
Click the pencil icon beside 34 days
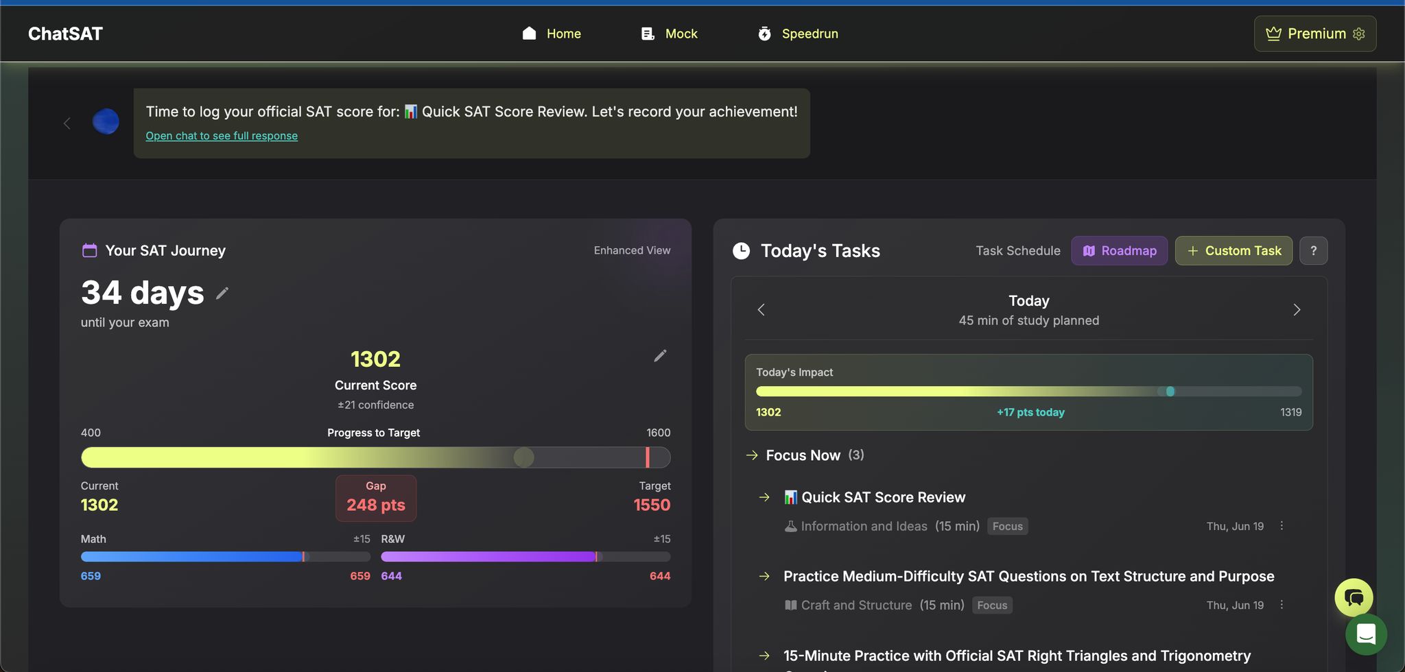point(222,293)
